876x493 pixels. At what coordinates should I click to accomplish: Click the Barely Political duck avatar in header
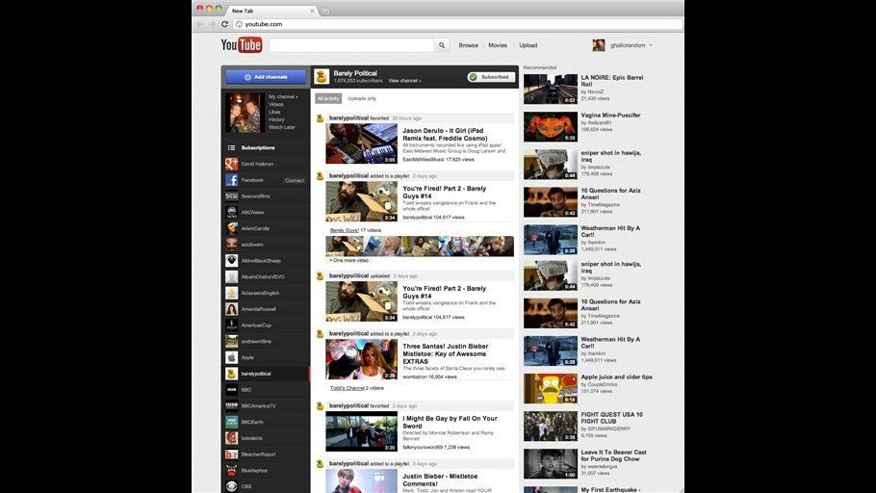pos(322,77)
